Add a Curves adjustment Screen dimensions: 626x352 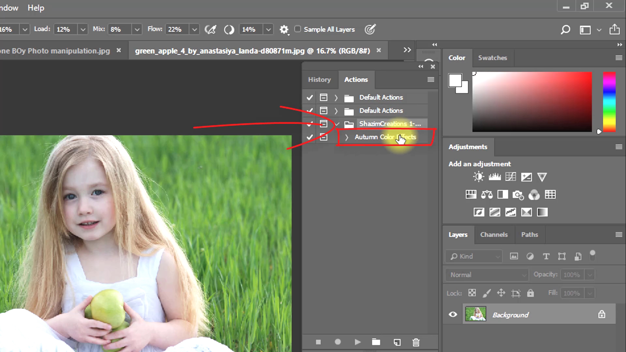(x=511, y=177)
